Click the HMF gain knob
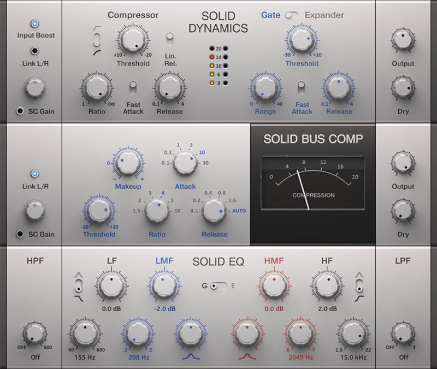 [274, 285]
